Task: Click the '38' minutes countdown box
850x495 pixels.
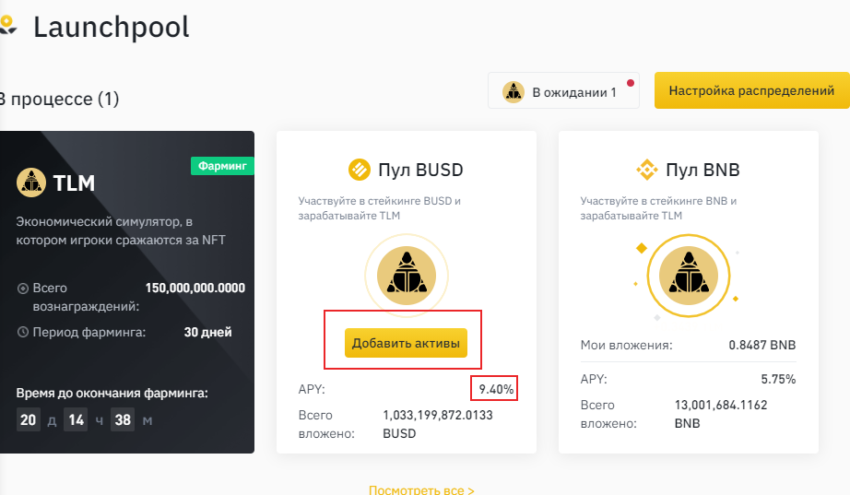Action: [x=123, y=419]
